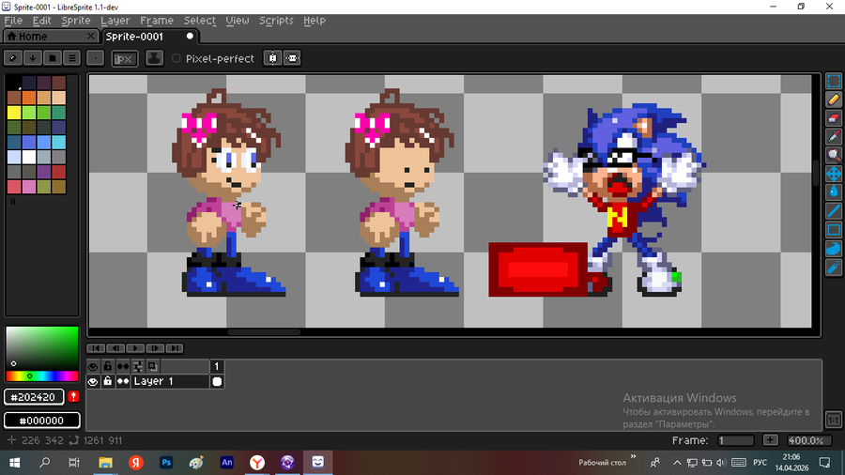Toggle lock on Layer 1
The height and width of the screenshot is (475, 845).
pos(108,381)
